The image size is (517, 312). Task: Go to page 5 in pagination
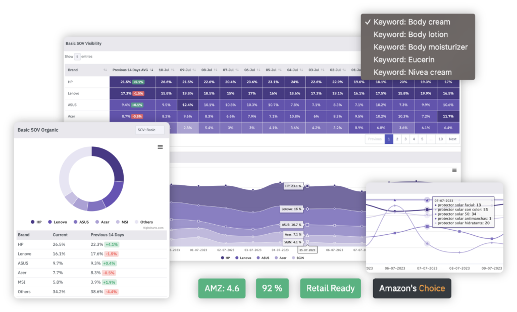422,139
